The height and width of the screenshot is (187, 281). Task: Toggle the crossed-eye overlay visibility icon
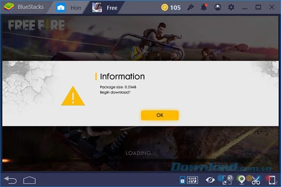210,180
